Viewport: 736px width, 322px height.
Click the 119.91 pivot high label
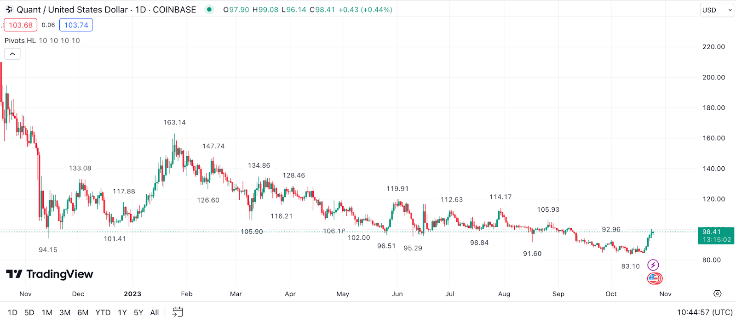pyautogui.click(x=397, y=189)
